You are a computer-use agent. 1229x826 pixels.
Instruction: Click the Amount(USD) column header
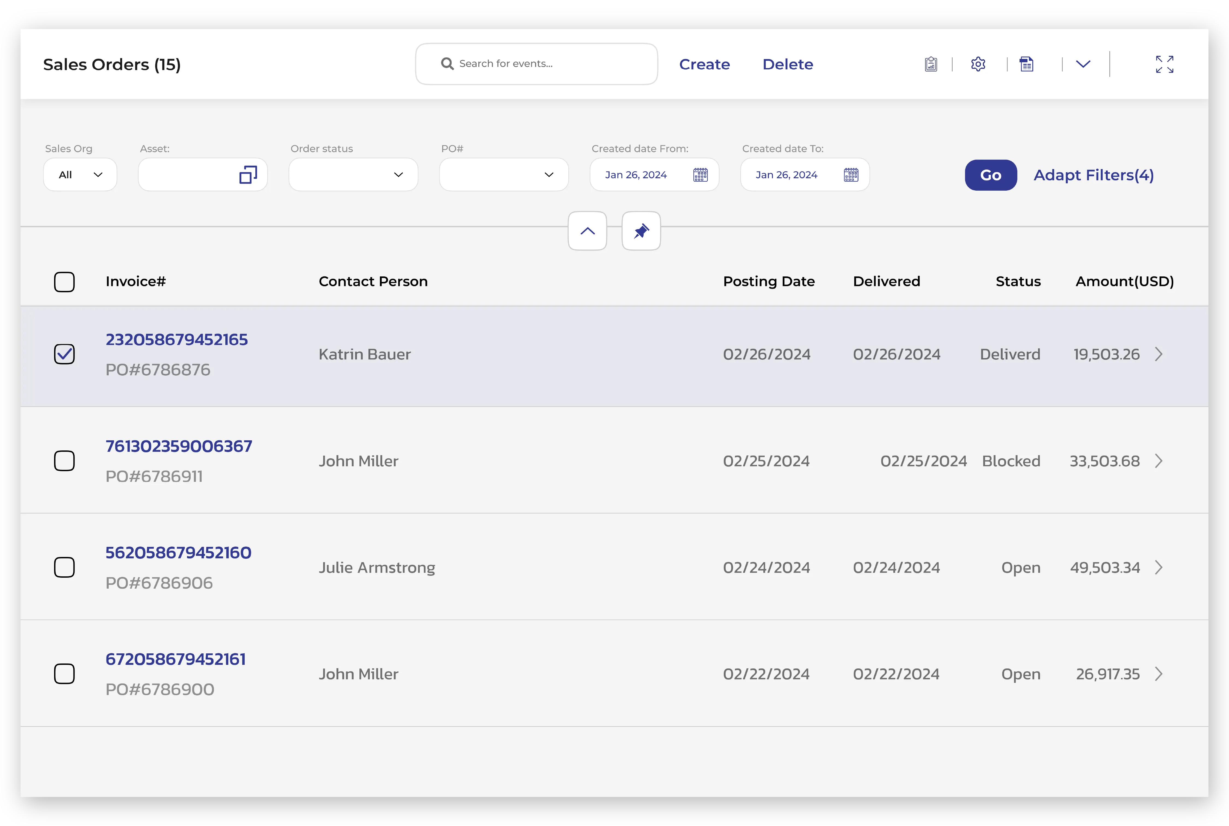click(1124, 281)
